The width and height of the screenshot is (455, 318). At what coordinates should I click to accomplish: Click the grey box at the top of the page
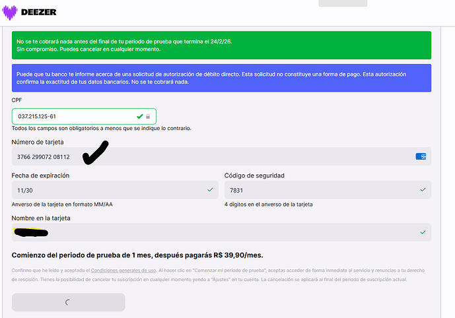coord(343,3)
